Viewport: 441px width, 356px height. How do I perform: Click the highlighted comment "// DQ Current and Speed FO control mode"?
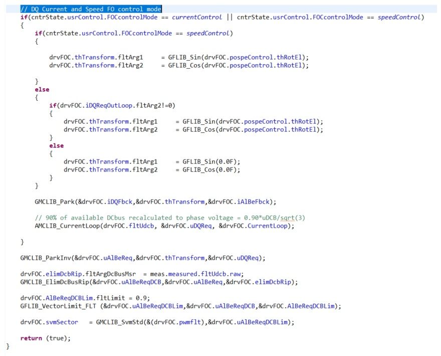[x=91, y=9]
